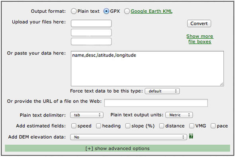Open the Force text data type dropdown

[162, 91]
